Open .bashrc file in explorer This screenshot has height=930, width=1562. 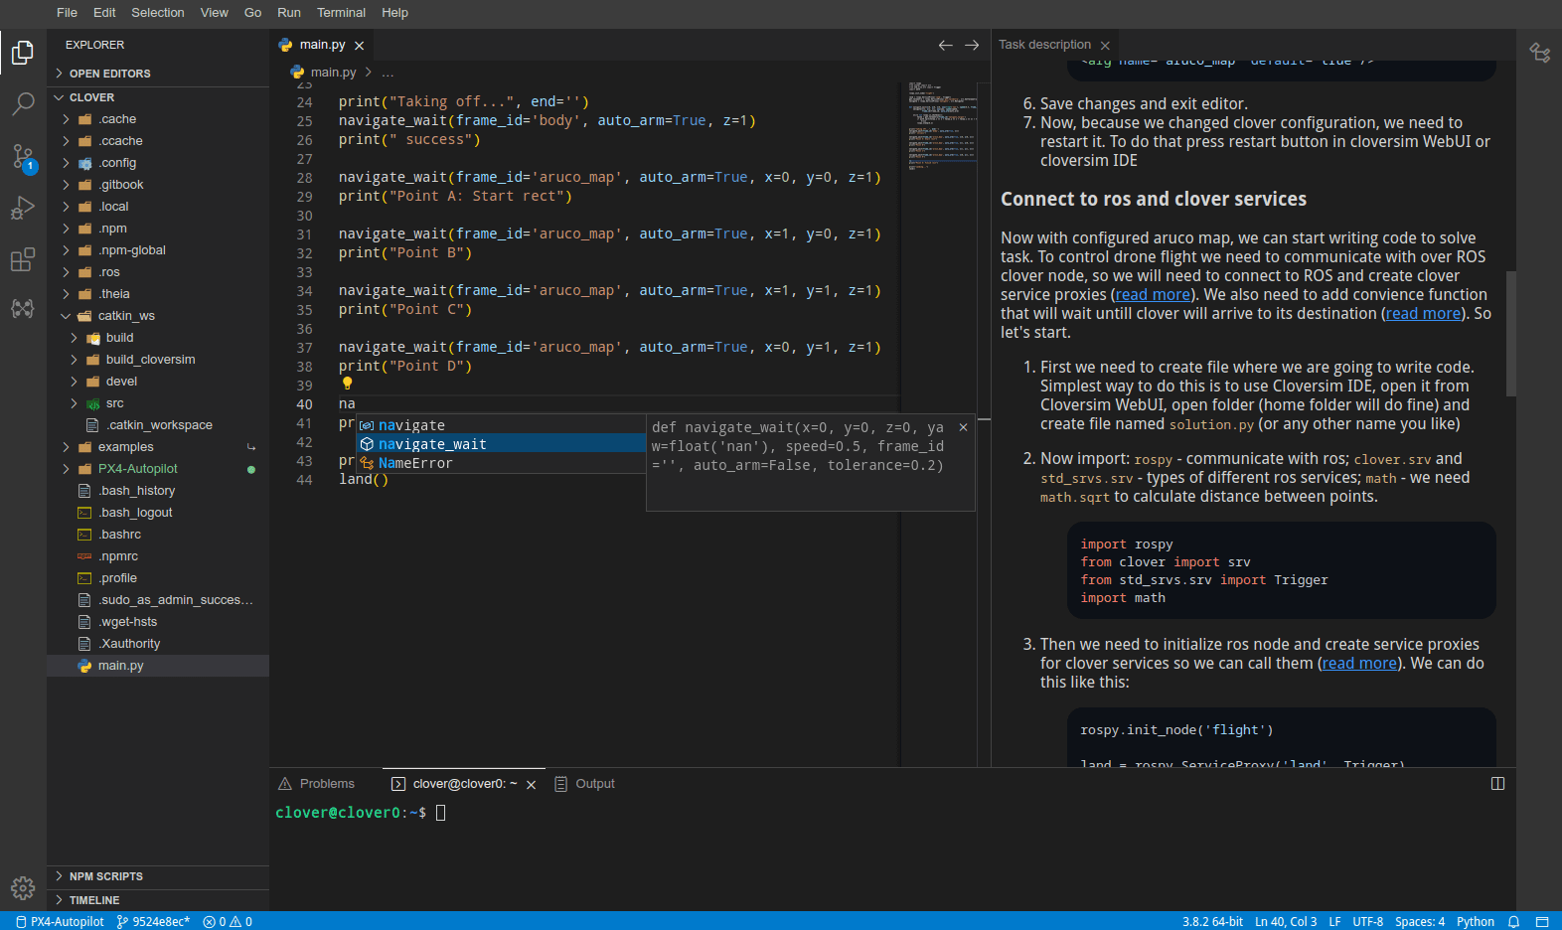coord(120,535)
